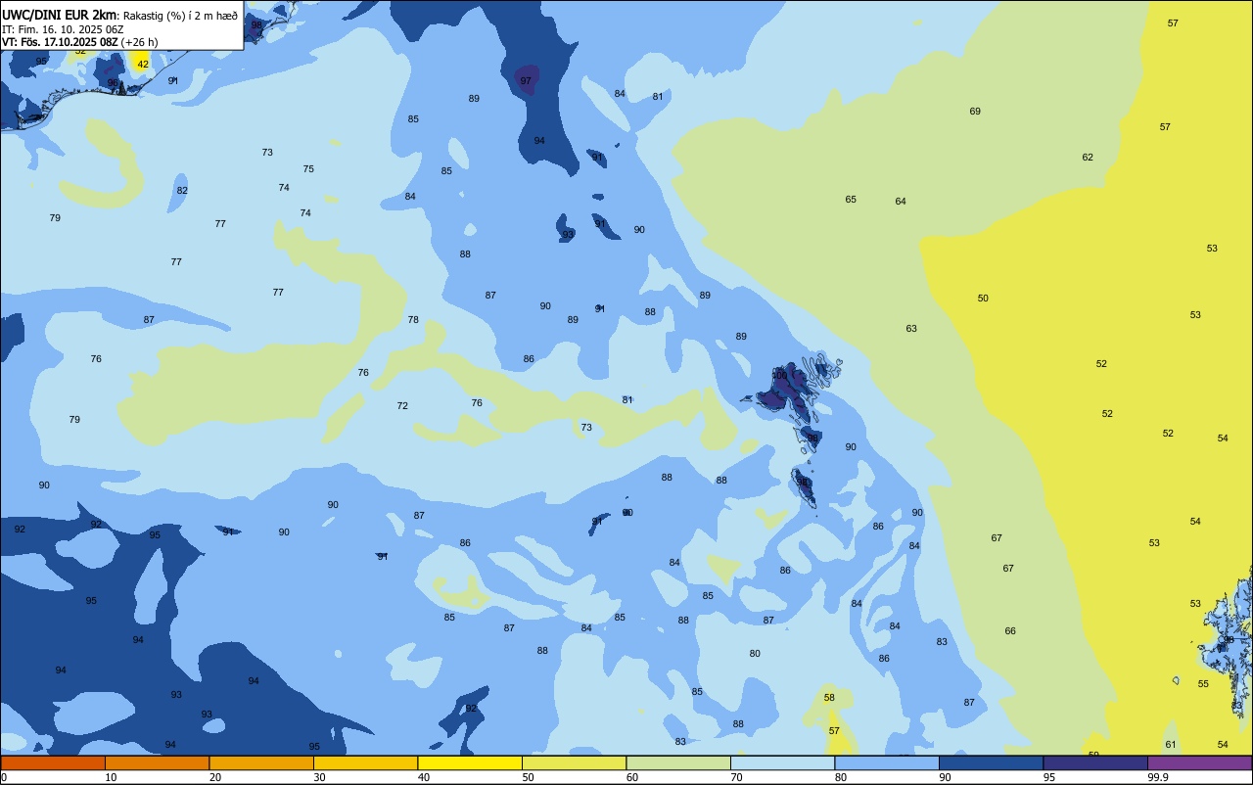
Task: Click the humidity value 42 in the yellow patch
Action: pos(143,65)
